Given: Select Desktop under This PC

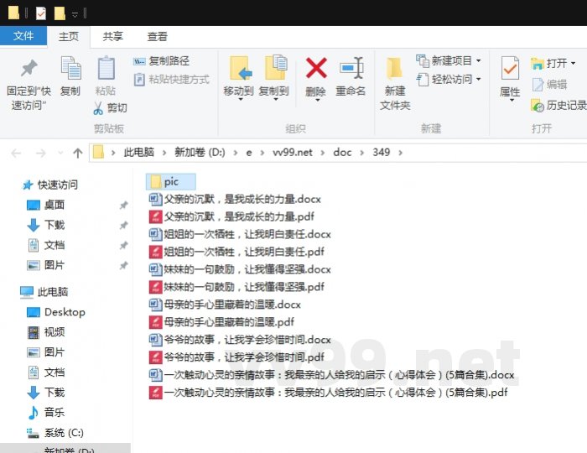Looking at the screenshot, I should click(x=56, y=312).
